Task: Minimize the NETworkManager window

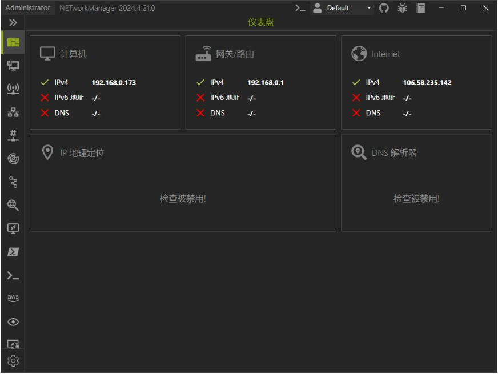Action: coord(441,8)
